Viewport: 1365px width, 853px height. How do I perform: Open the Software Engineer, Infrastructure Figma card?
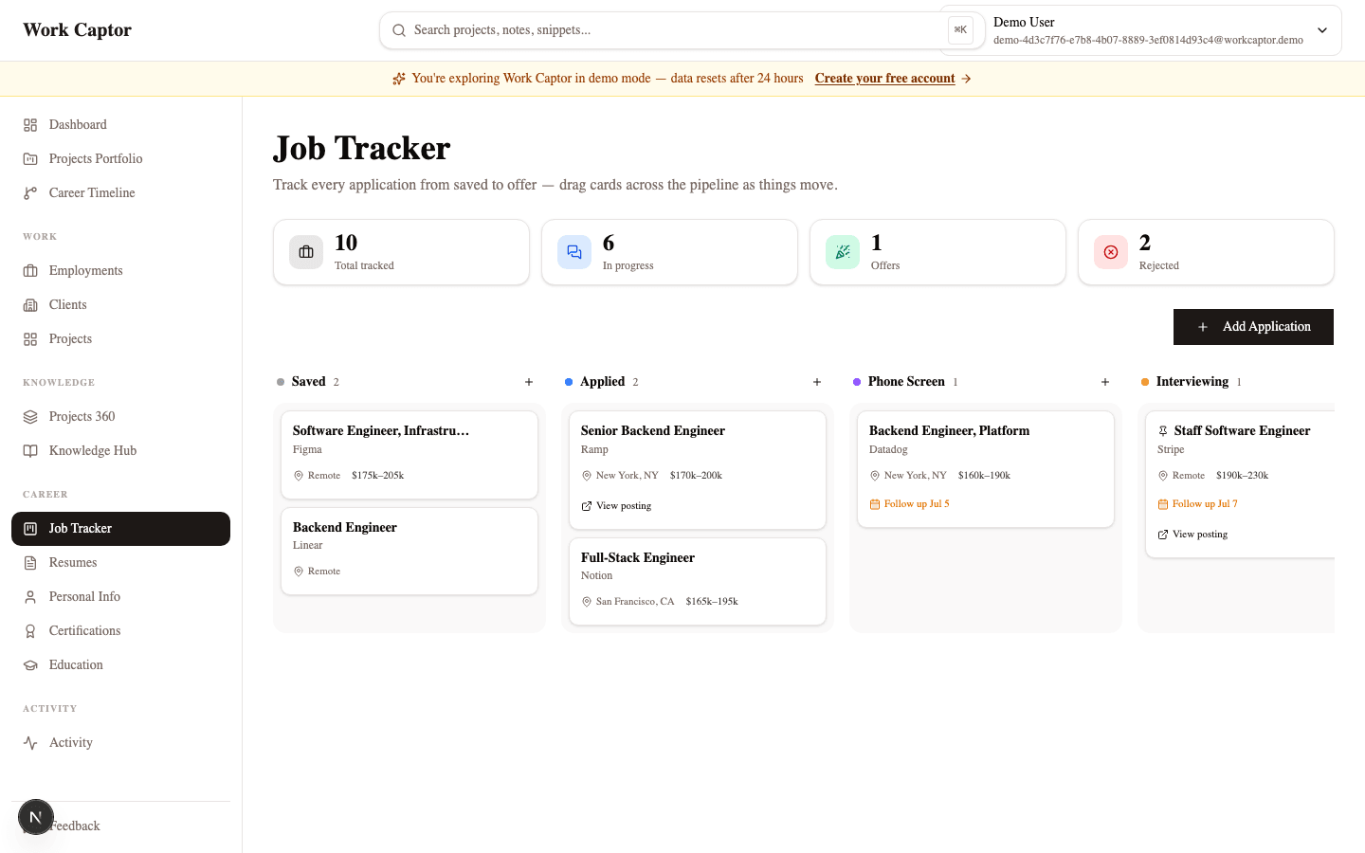[409, 455]
